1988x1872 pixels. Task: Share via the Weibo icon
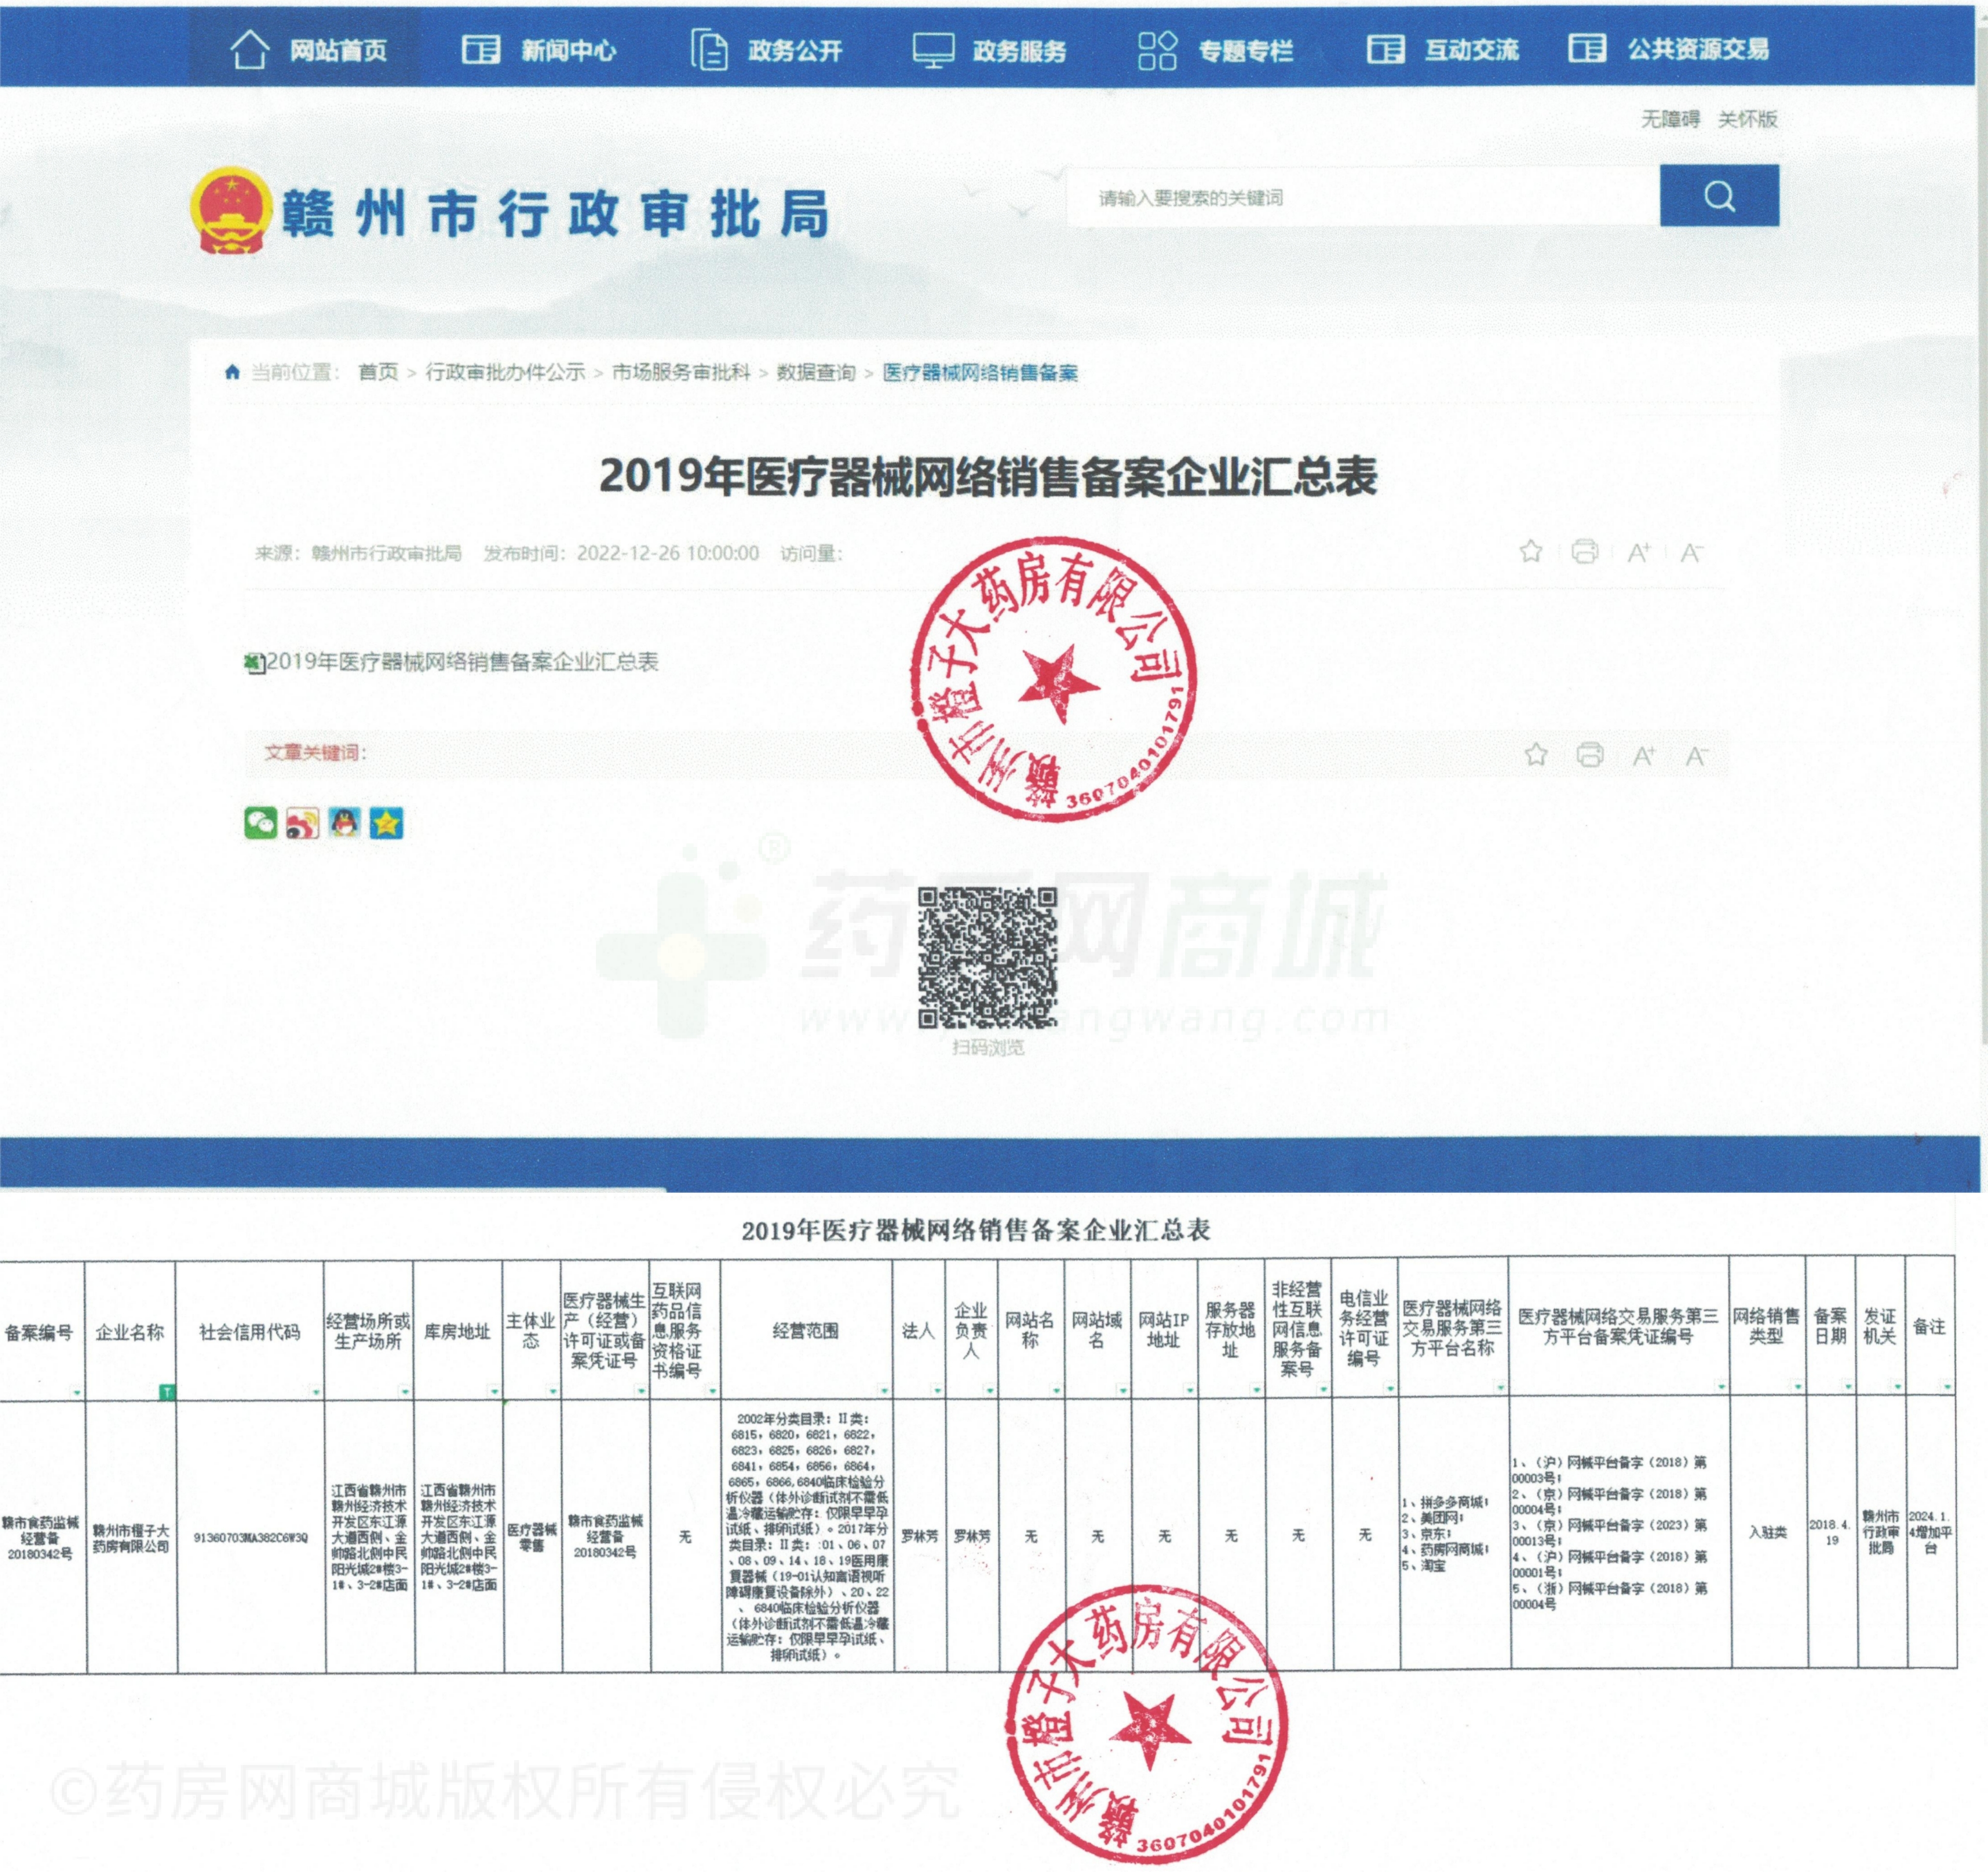302,822
